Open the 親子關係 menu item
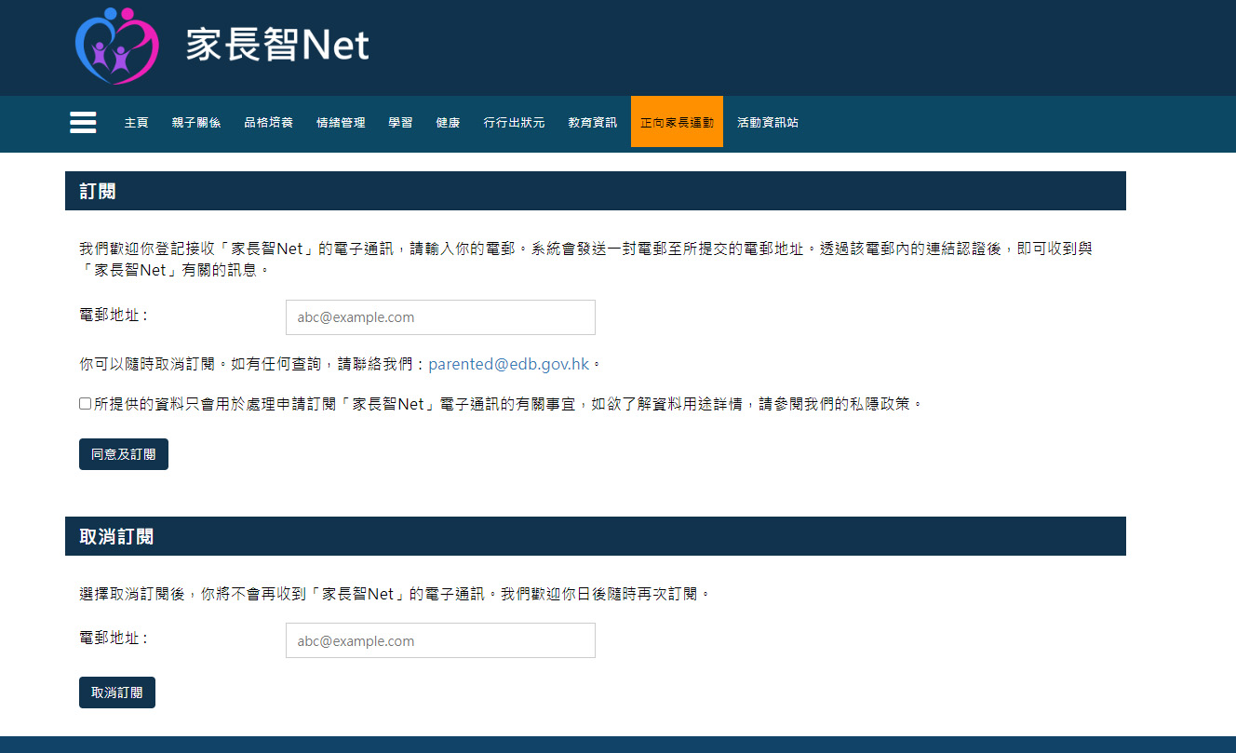Image resolution: width=1236 pixels, height=753 pixels. point(196,123)
